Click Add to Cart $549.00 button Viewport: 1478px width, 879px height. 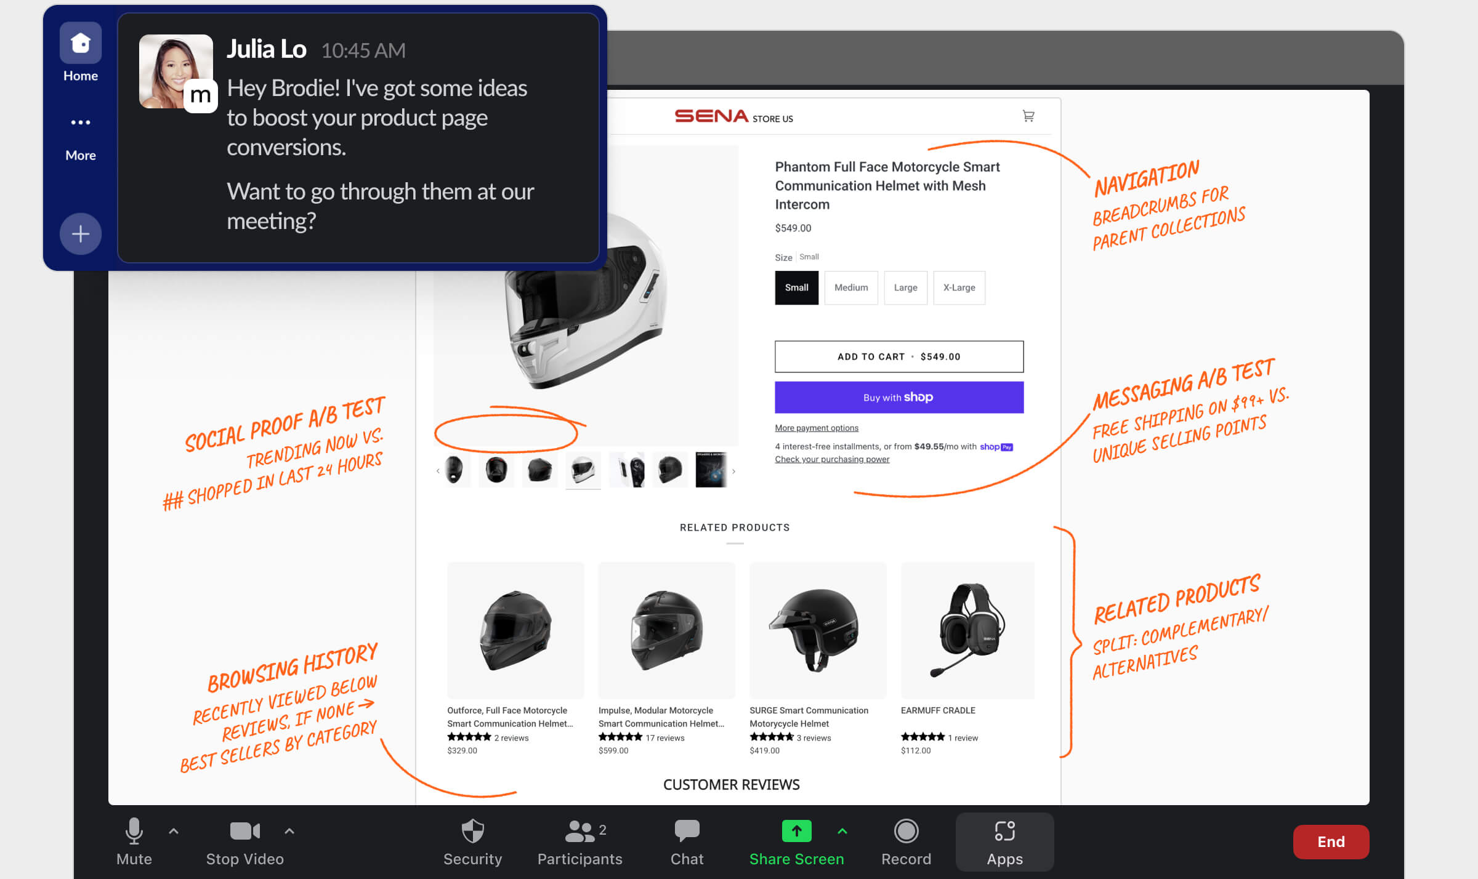pos(899,356)
